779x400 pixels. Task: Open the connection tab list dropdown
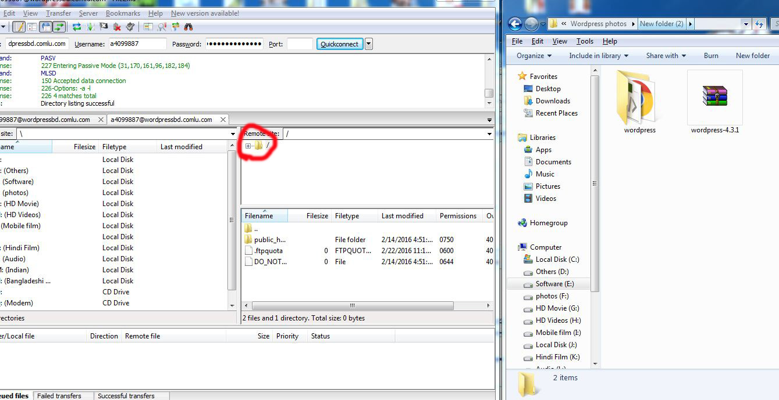[x=489, y=120]
